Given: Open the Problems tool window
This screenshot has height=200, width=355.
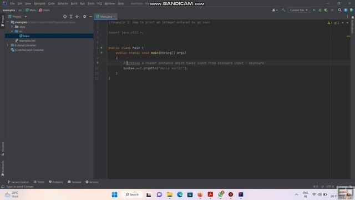Looking at the screenshot, I should [x=56, y=182].
